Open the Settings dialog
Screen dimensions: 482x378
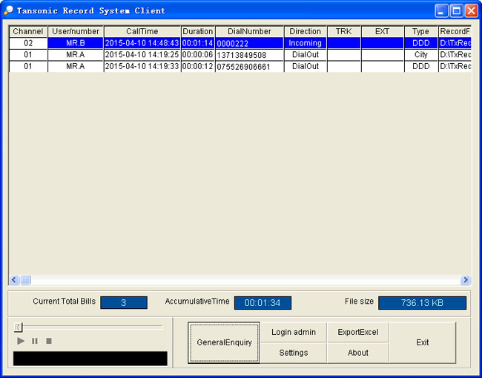click(294, 353)
